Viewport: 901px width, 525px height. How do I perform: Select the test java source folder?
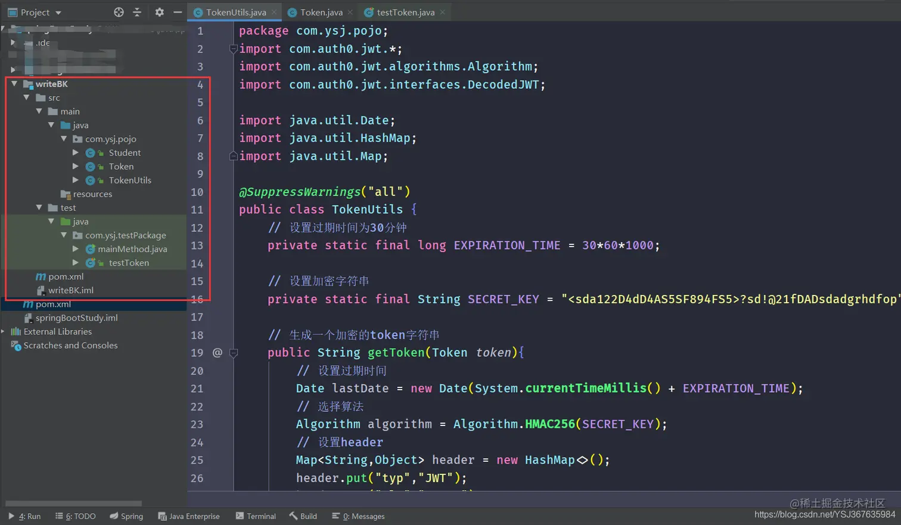pos(74,221)
